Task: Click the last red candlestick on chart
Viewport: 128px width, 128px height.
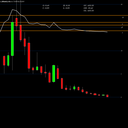Action: coord(107,96)
